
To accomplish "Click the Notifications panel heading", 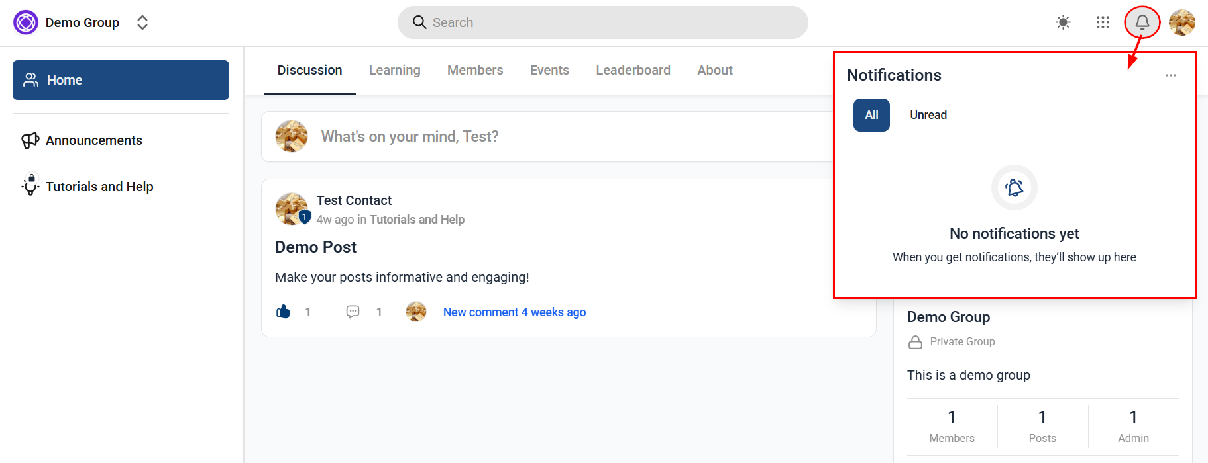I will pyautogui.click(x=894, y=75).
